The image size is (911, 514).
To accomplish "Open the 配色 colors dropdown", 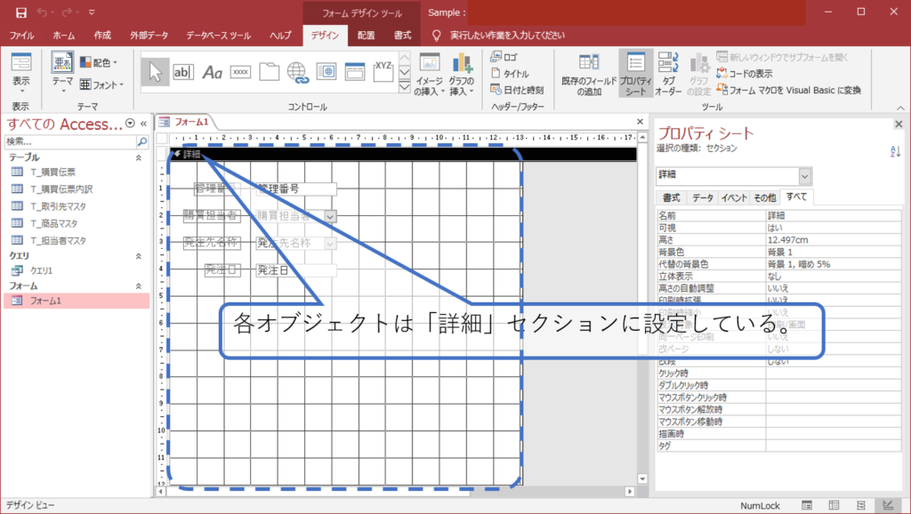I will coord(99,63).
